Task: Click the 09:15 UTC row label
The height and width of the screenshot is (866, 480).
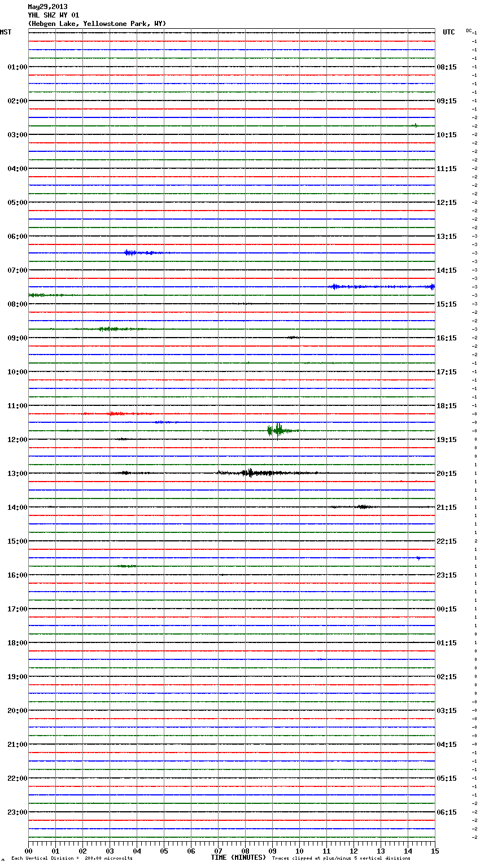Action: (x=447, y=101)
